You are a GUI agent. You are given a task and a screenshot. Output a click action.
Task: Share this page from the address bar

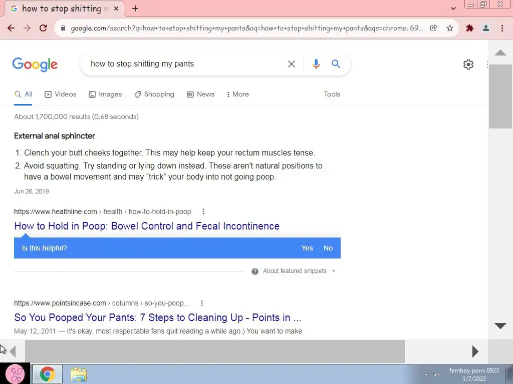[x=434, y=28]
